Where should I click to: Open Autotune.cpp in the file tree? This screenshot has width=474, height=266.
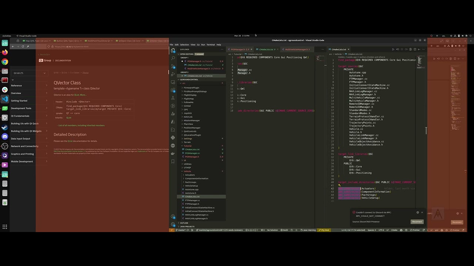click(192, 190)
